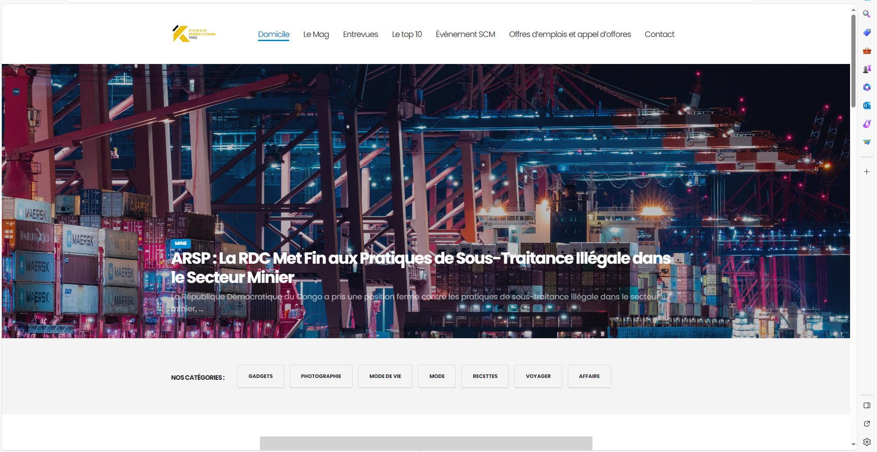Select the MODE DE VIE category
Viewport: 877px width, 452px height.
coord(385,376)
